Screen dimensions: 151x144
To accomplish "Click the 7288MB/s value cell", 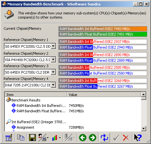I will point(76,127).
